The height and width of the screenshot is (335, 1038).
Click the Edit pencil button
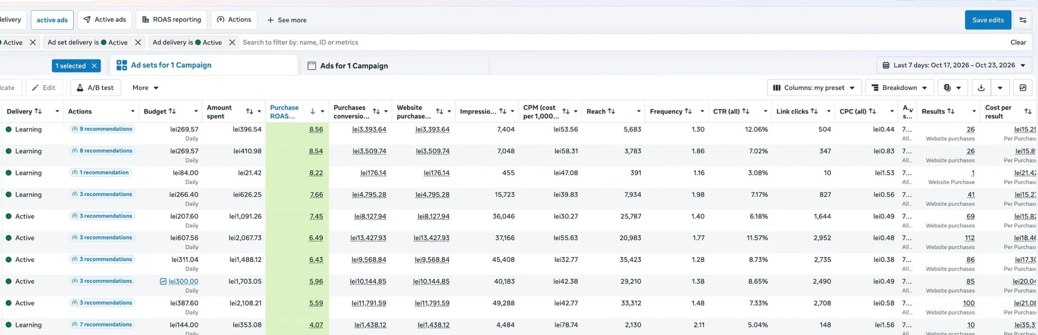tap(43, 88)
